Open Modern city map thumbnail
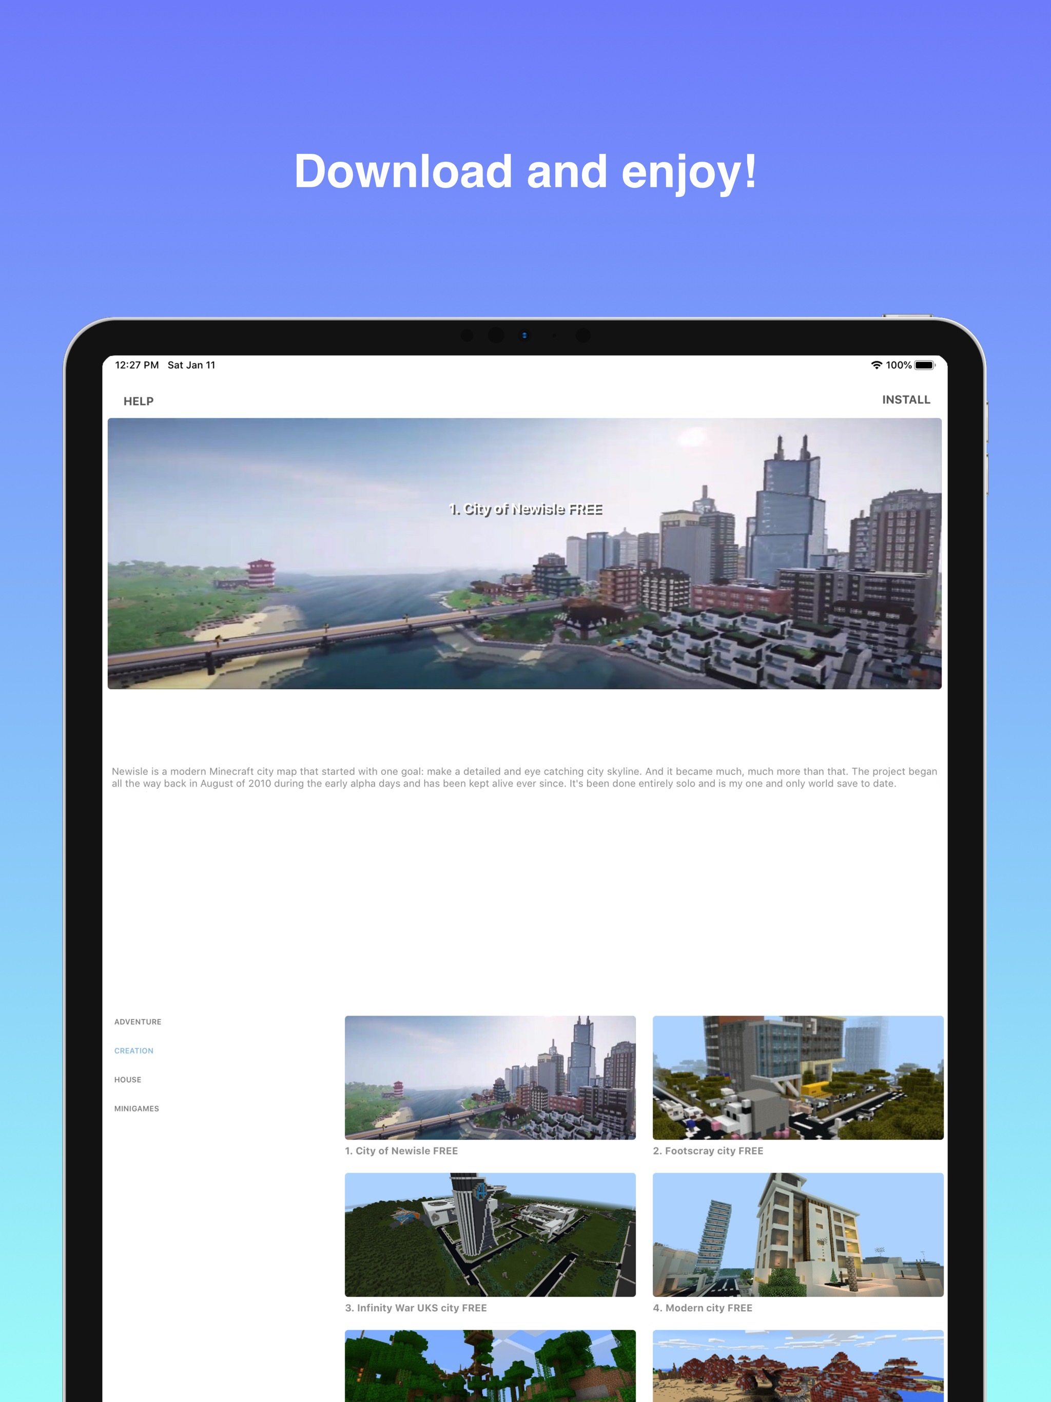 797,1234
